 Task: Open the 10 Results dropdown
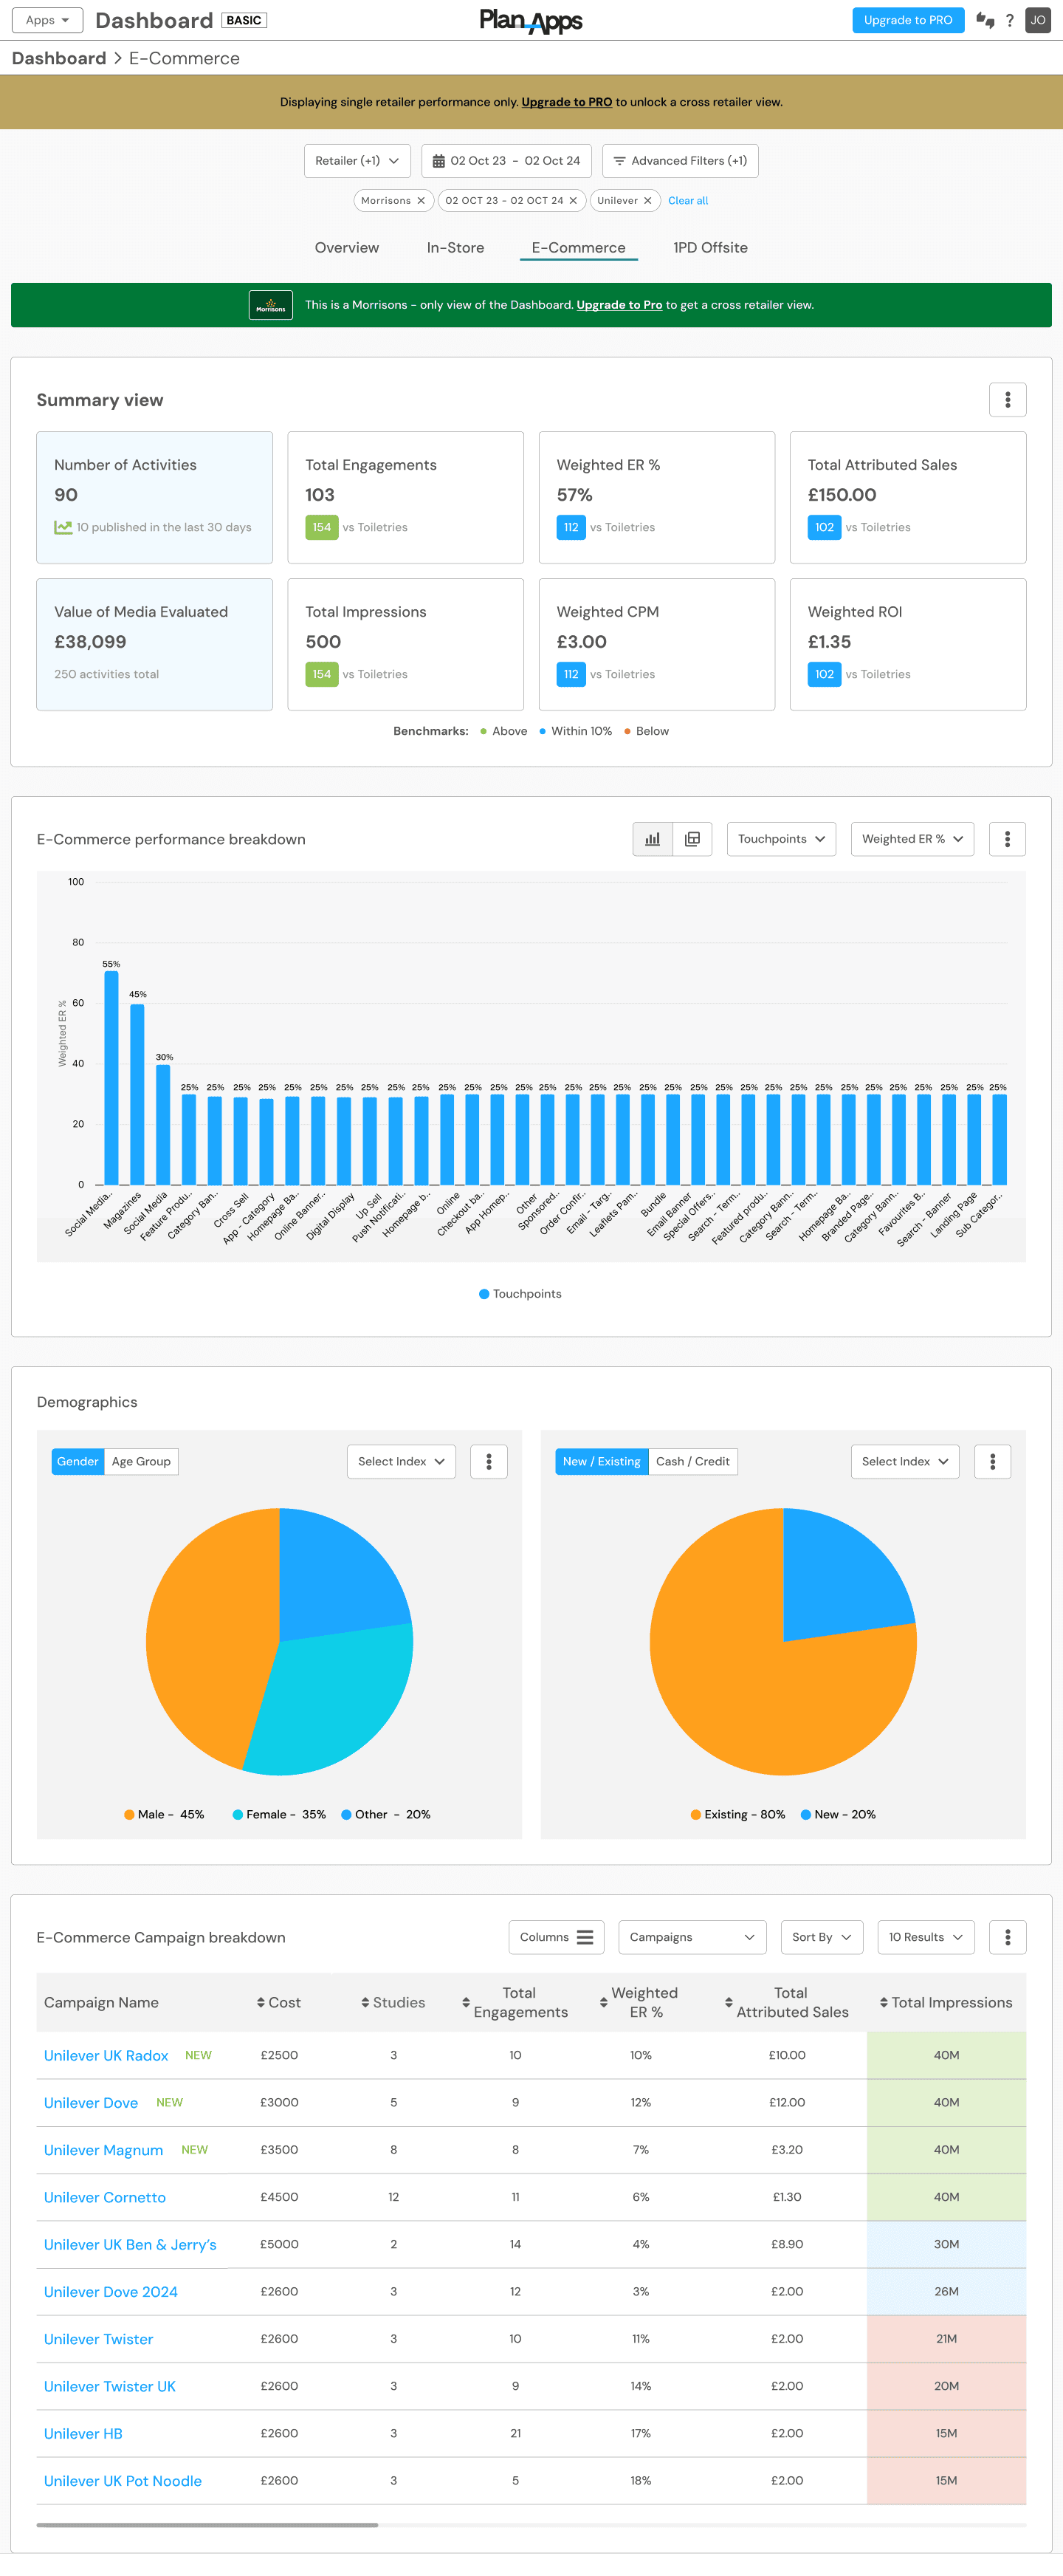click(926, 1937)
